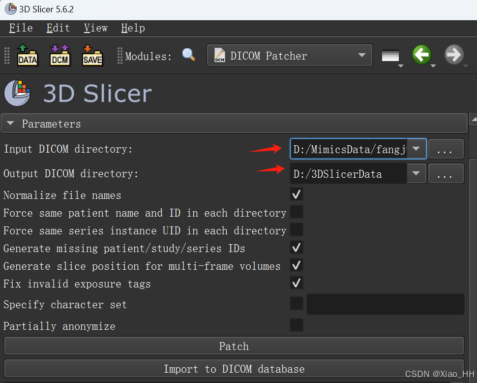Enable Force same patient name and ID
Viewport: 477px width, 383px height.
click(x=297, y=212)
